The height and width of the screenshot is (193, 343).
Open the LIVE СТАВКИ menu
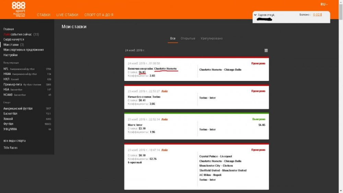click(x=67, y=15)
